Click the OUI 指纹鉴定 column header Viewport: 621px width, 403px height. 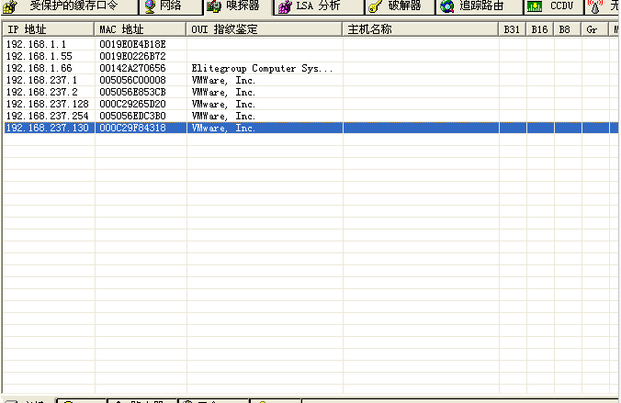tap(265, 29)
